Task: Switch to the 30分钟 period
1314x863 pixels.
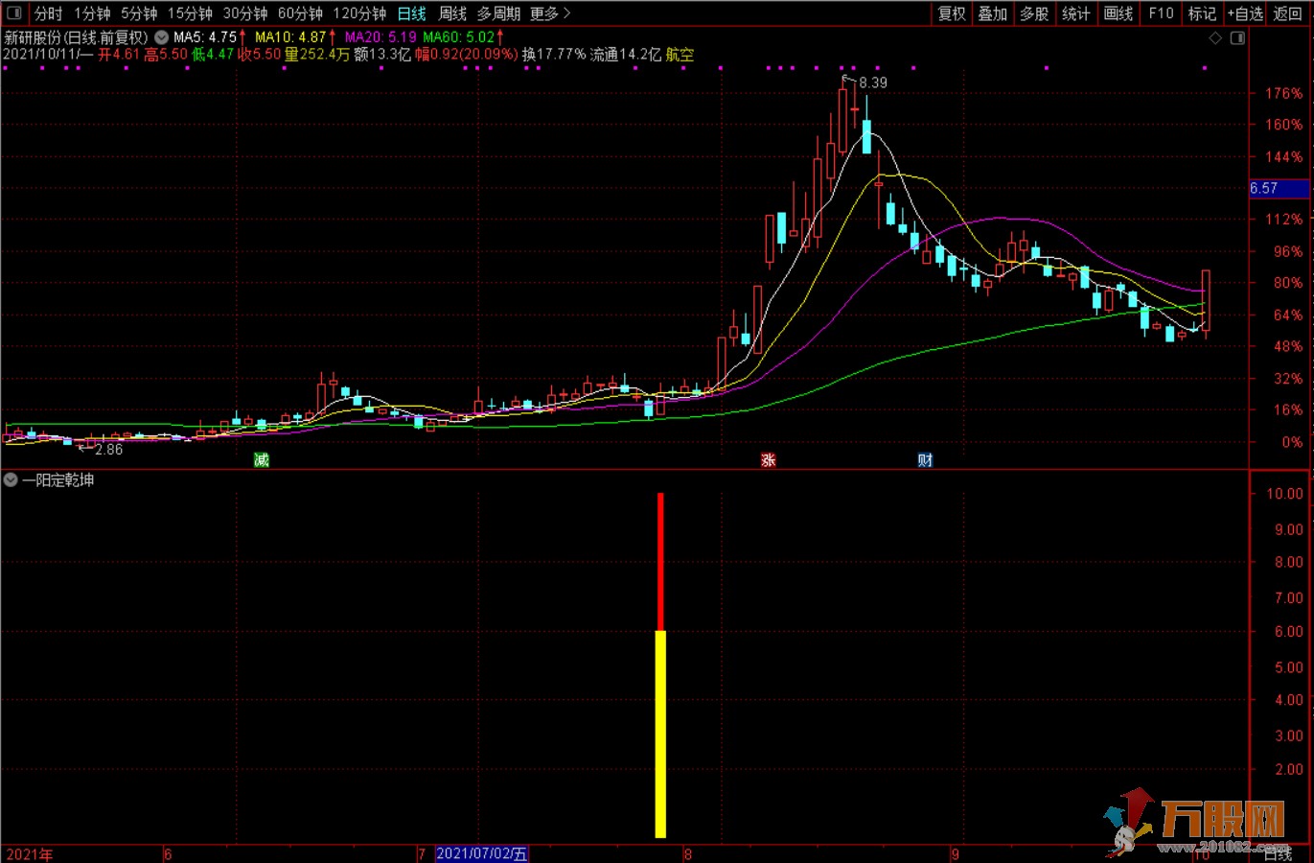Action: [x=245, y=13]
